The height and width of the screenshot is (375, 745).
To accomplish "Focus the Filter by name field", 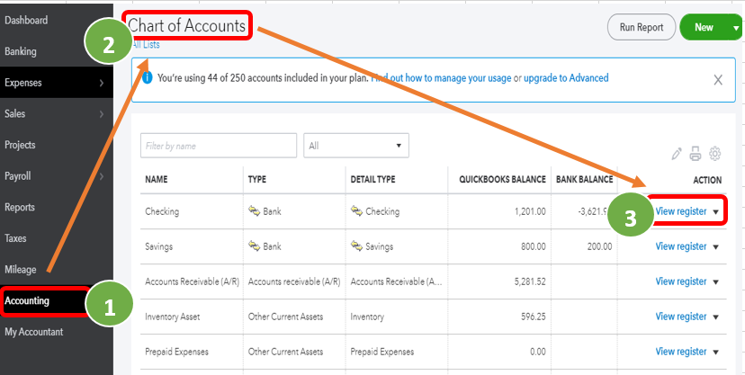I will pyautogui.click(x=219, y=146).
